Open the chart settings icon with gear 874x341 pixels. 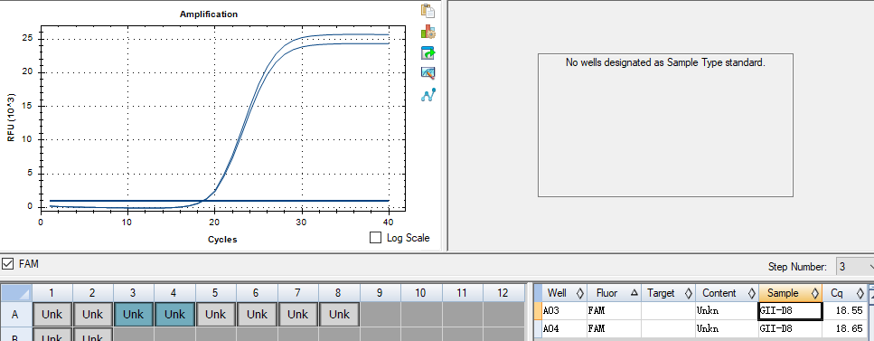428,32
